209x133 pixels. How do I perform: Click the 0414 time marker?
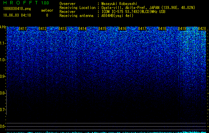coord(82,29)
